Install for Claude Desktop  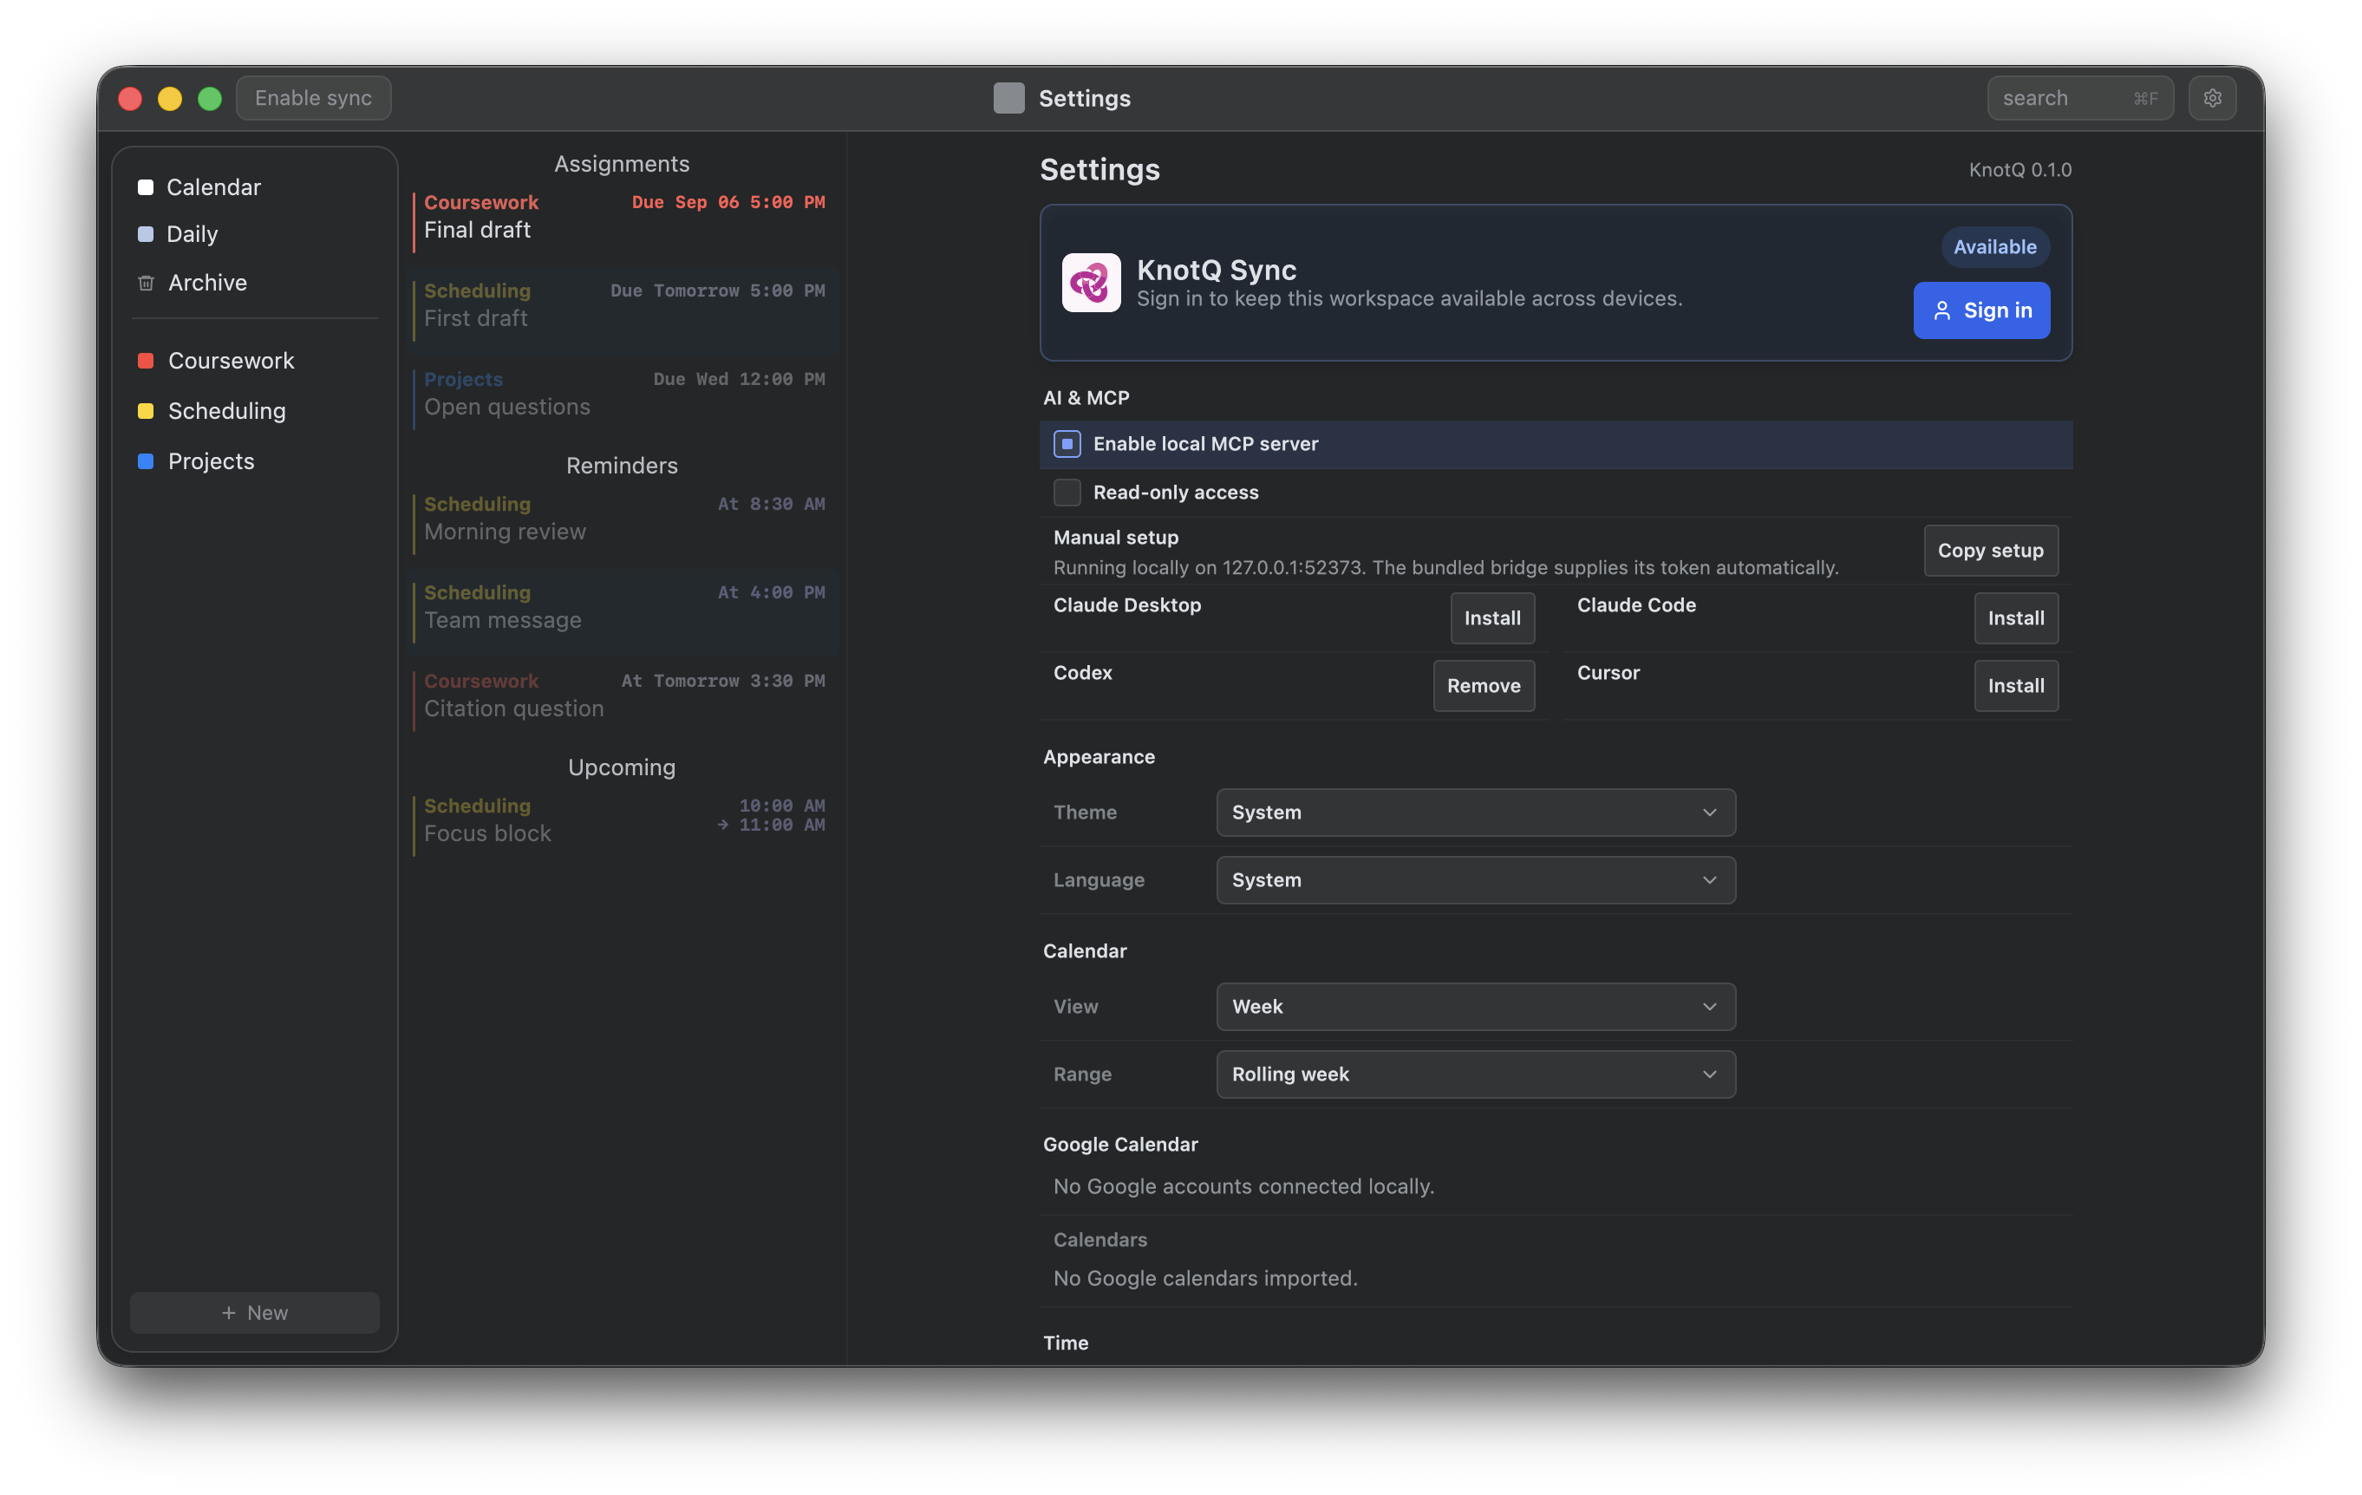coord(1492,618)
